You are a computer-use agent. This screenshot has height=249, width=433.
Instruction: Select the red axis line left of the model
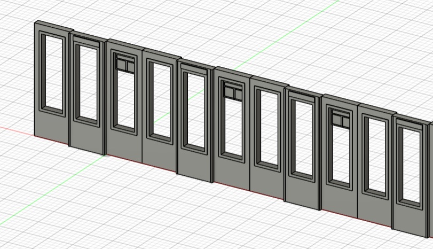click(x=16, y=130)
